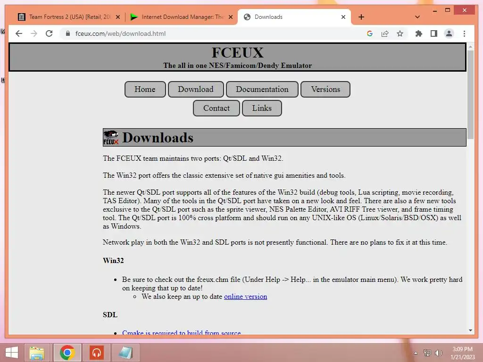Open the Windows Start button

point(12,353)
